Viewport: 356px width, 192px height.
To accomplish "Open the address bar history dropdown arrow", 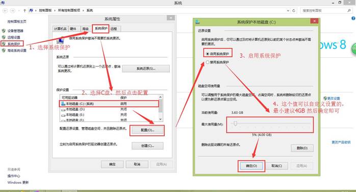I will [x=288, y=10].
